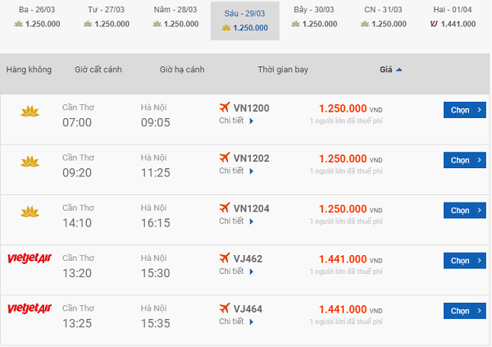Click the Thời gian bay column header
The height and width of the screenshot is (347, 492).
281,70
